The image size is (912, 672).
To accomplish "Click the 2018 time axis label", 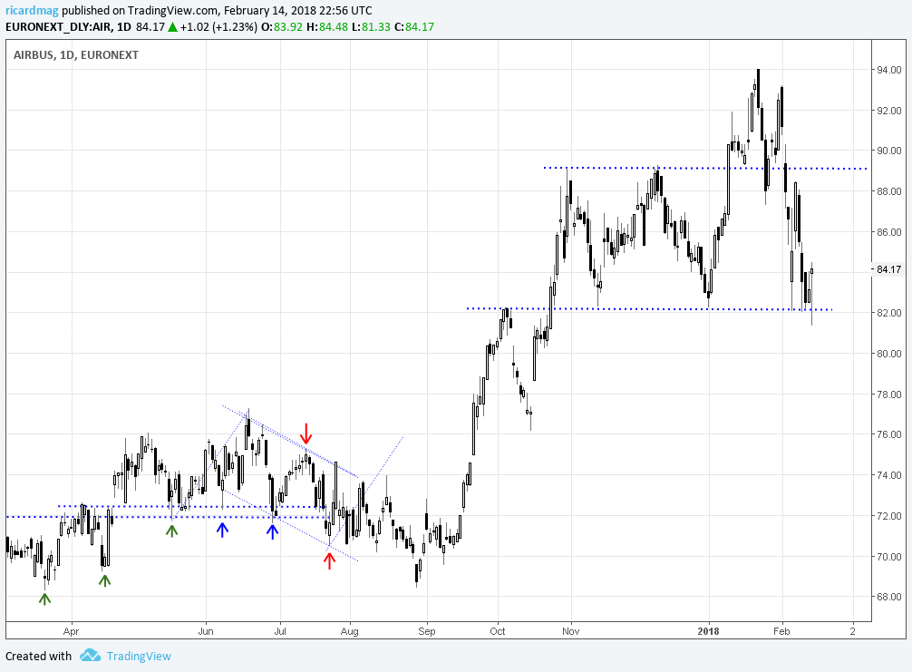I will click(709, 631).
